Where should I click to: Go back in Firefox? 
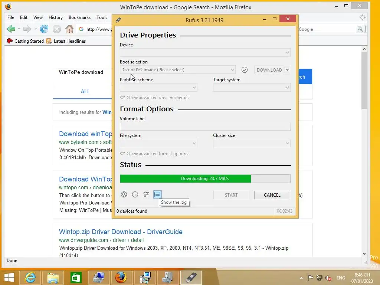tap(11, 29)
